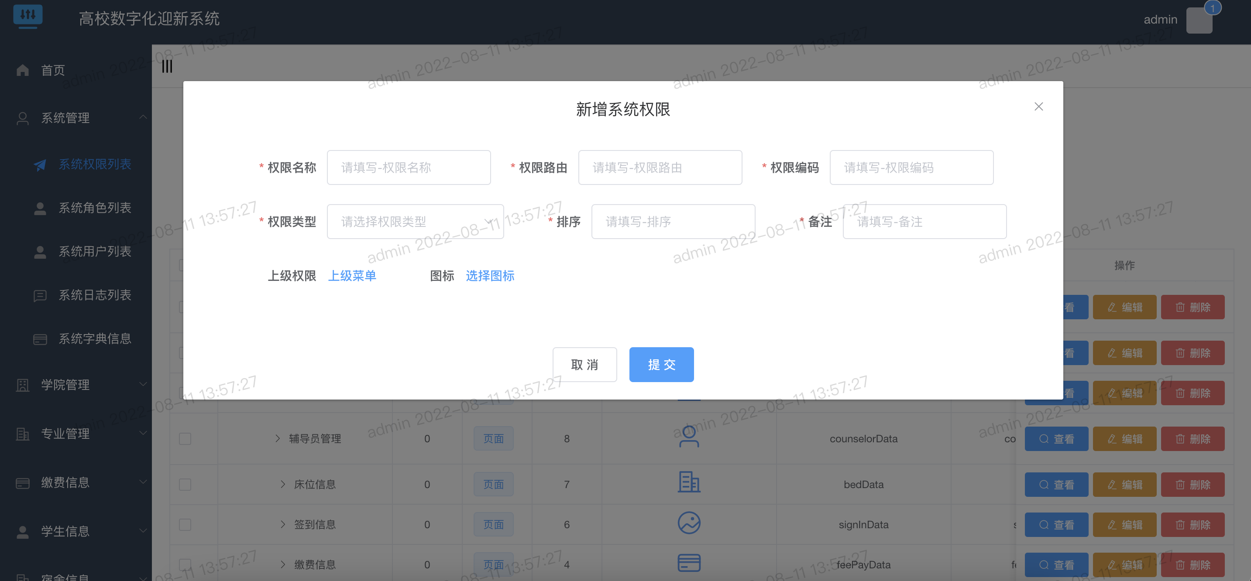
Task: Click the 选择图标 link to pick an icon
Action: coord(490,276)
